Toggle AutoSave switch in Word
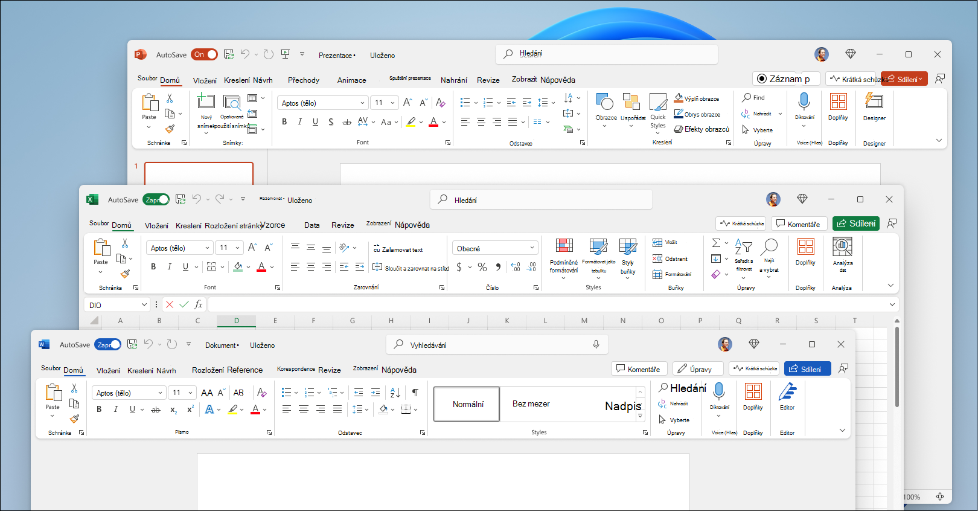Viewport: 978px width, 511px height. tap(108, 344)
